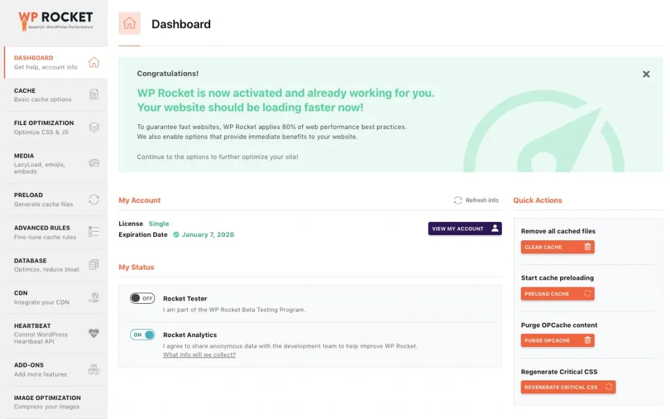Enable the Rocket Tester toggle

tap(142, 298)
